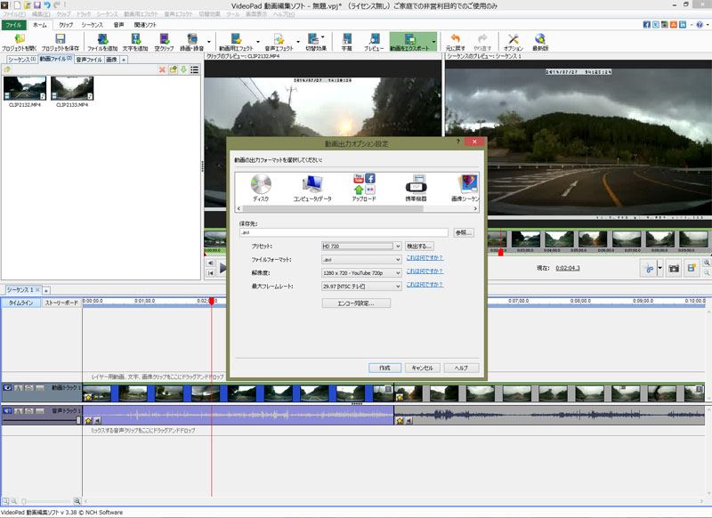This screenshot has width=712, height=518.
Task: Click red X delete icon in bin
Action: (162, 69)
